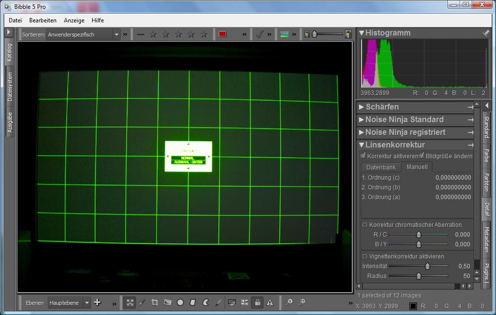The width and height of the screenshot is (496, 315).
Task: Switch to the Datenbank tab
Action: (381, 167)
